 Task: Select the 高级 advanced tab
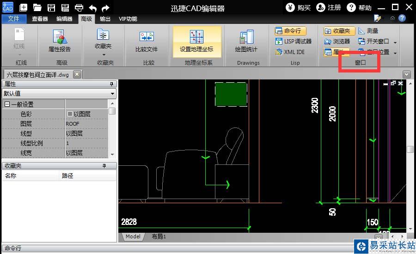86,19
